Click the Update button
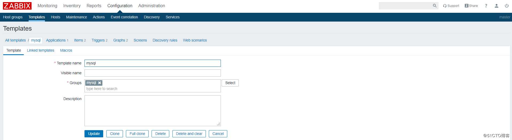The height and width of the screenshot is (140, 512). [x=94, y=134]
